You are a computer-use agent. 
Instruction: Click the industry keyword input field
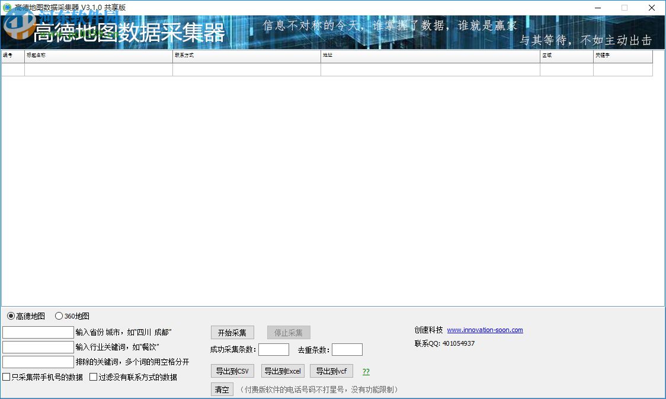37,347
